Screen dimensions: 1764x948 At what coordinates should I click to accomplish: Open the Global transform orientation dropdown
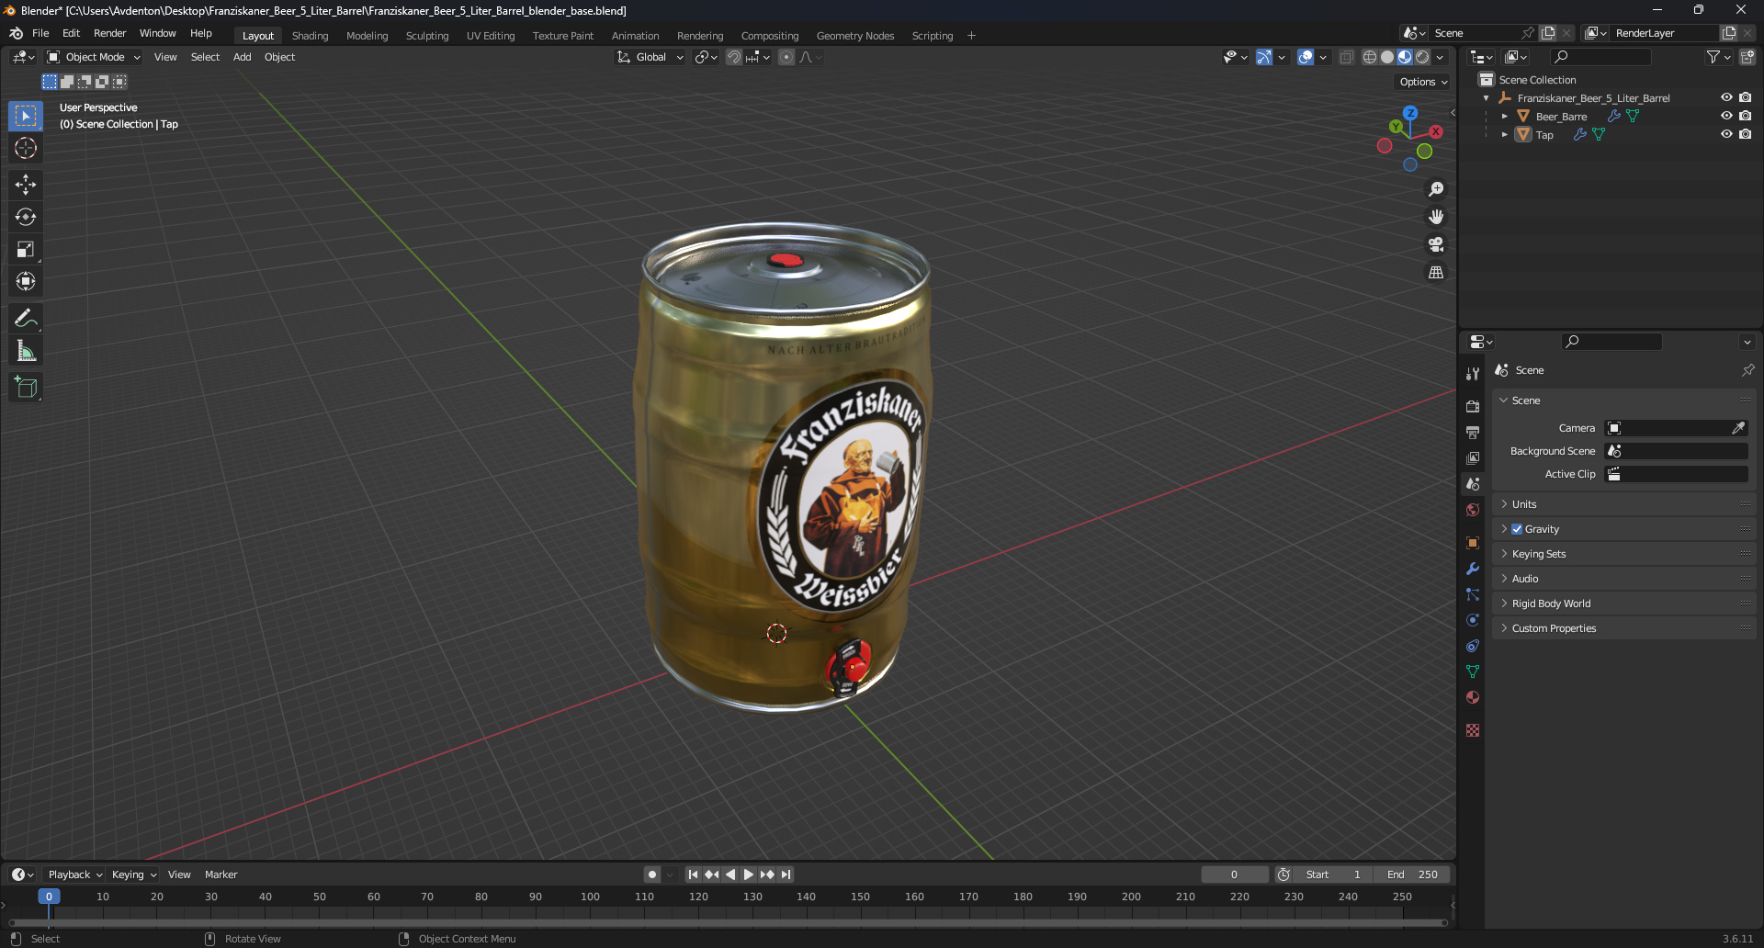tap(650, 57)
